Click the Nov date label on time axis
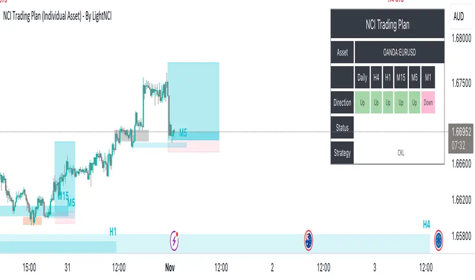The height and width of the screenshot is (280, 475). (x=170, y=267)
